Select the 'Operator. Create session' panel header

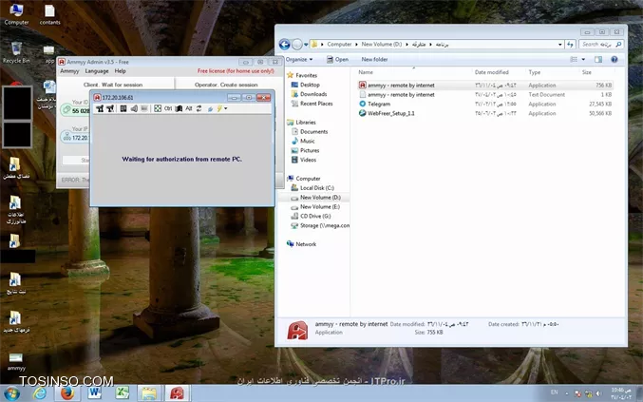pos(226,84)
